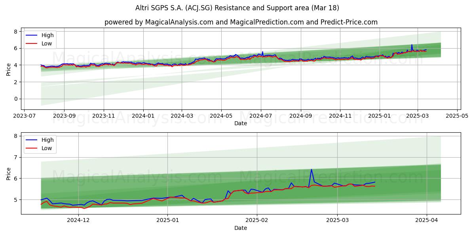Viewport: 475px width, 237px height.
Task: Click the 'Price' y-axis label of the top chart
Action: [x=9, y=69]
